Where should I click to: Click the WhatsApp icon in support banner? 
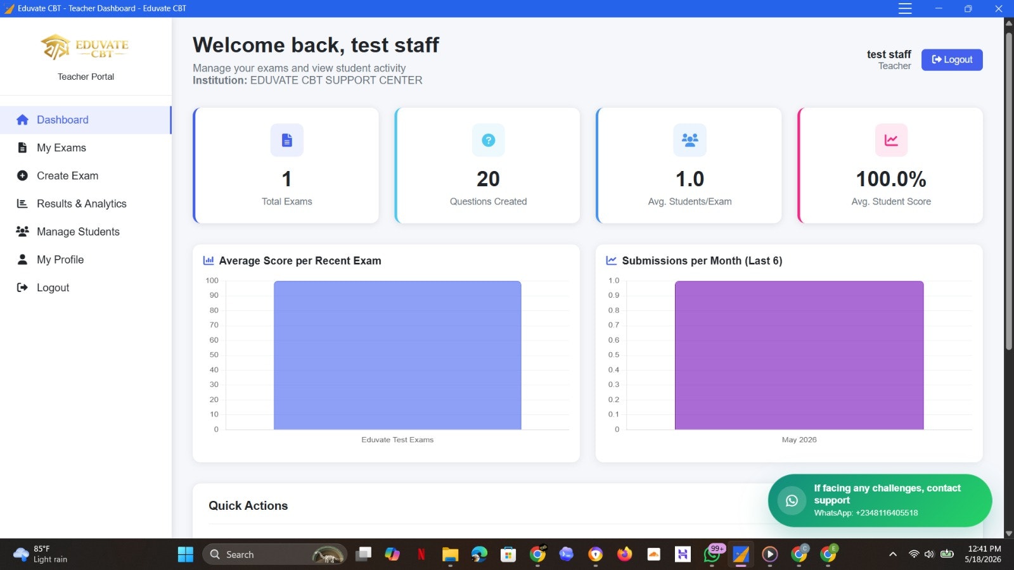tap(792, 500)
